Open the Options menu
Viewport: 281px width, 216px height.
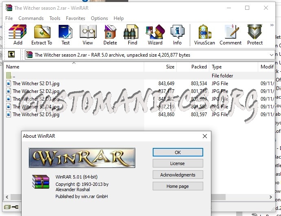(x=99, y=18)
